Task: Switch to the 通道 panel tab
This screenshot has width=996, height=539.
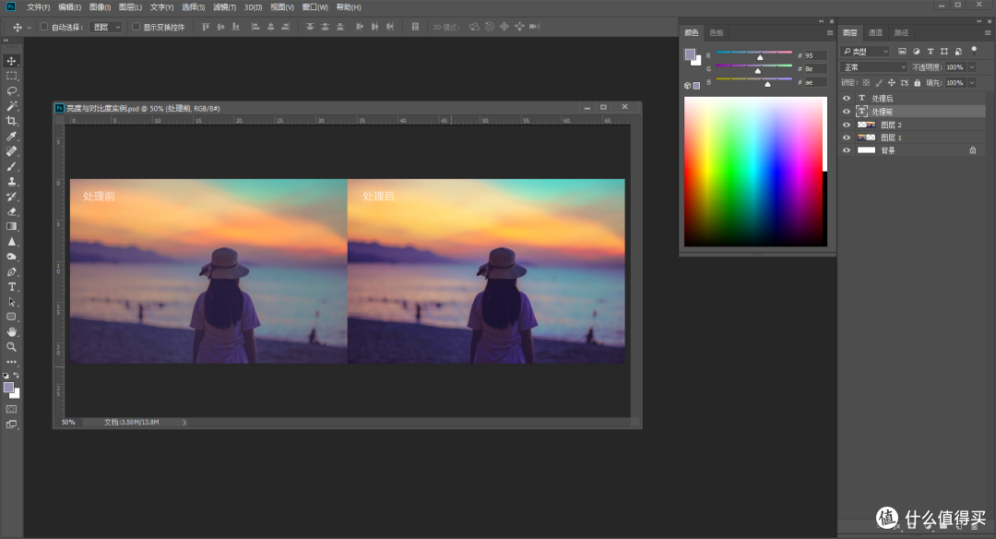Action: pos(874,31)
